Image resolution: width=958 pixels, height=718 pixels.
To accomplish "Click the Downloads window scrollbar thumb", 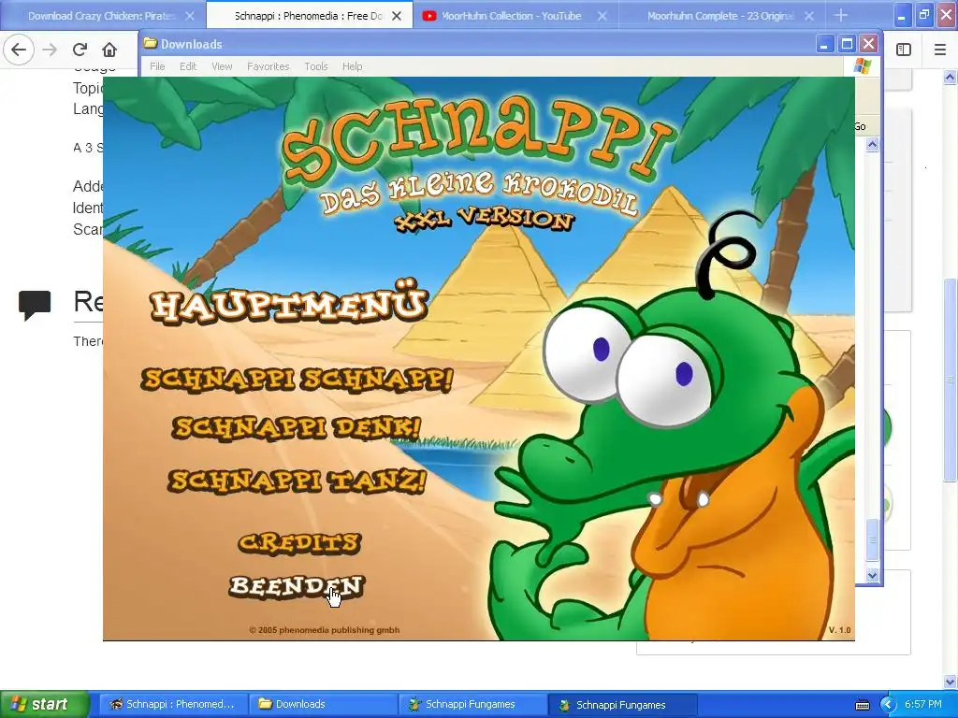I will (x=873, y=539).
